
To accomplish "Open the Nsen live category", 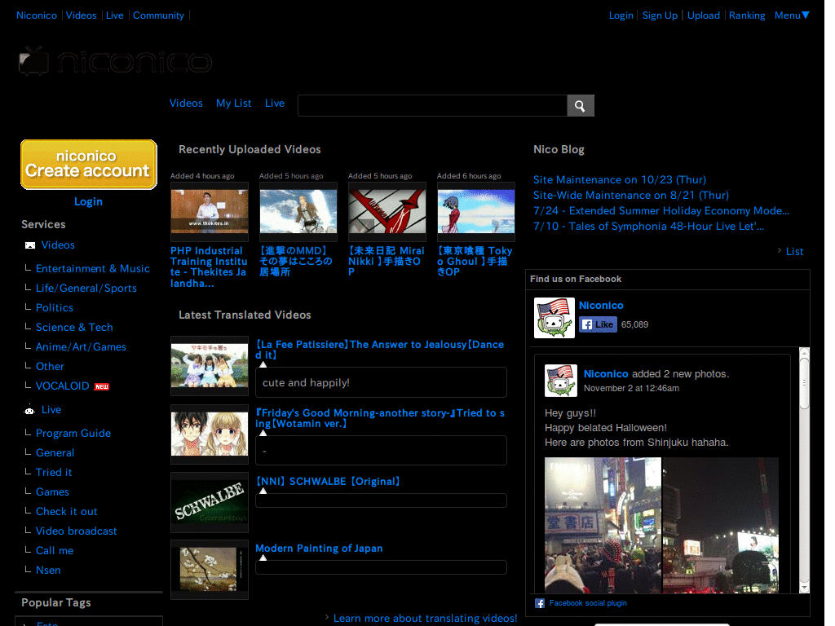I will click(x=48, y=570).
